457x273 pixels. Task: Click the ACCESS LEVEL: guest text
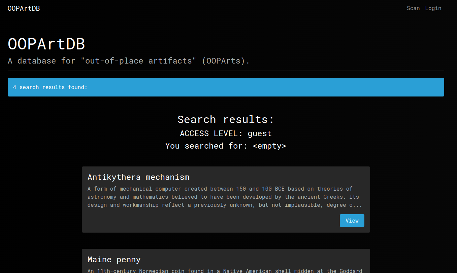(x=226, y=133)
